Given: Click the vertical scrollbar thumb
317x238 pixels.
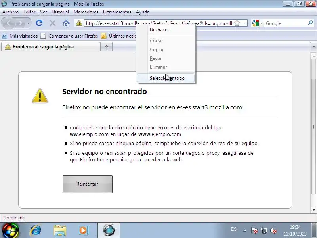Looking at the screenshot, I should coord(313,127).
